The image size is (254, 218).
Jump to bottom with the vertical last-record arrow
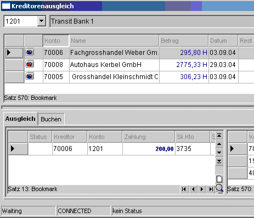point(219,161)
